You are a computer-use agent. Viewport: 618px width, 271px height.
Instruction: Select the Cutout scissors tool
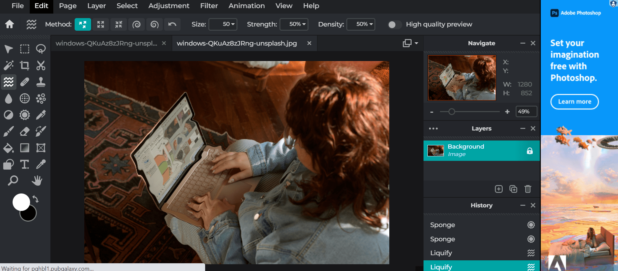(41, 66)
